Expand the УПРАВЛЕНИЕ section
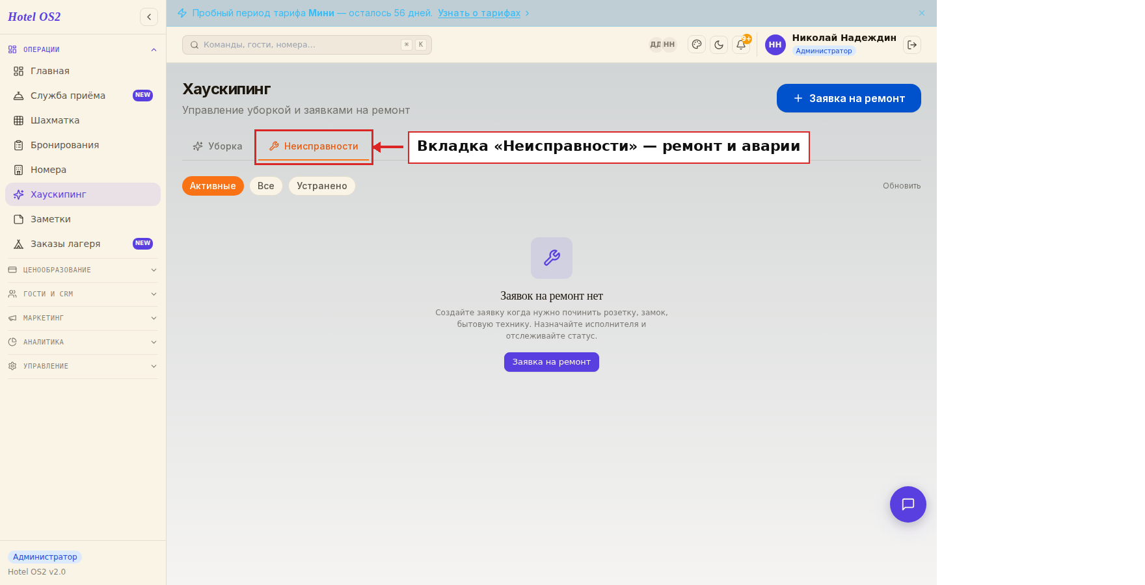This screenshot has height=585, width=1145. (83, 366)
